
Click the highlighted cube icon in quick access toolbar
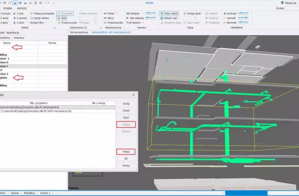pyautogui.click(x=15, y=3)
